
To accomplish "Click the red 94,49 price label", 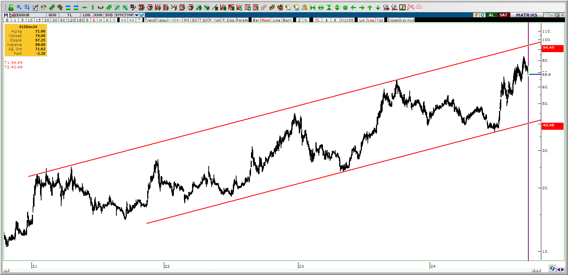I will [552, 48].
